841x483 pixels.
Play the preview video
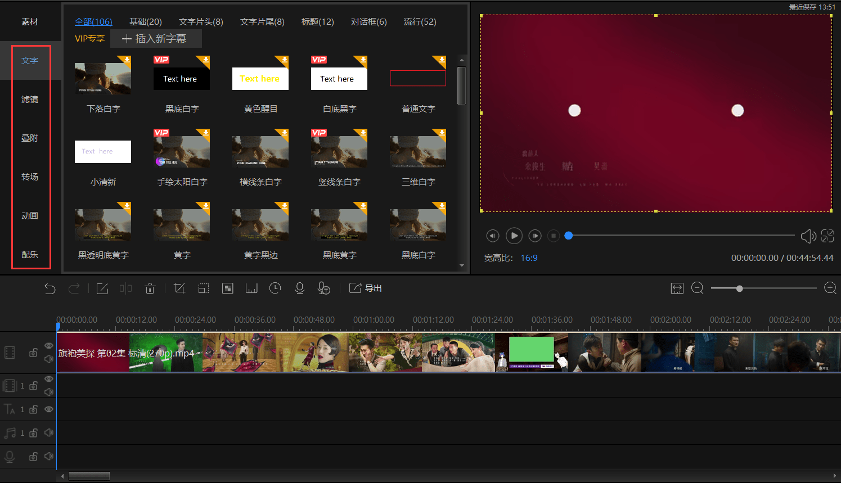[x=514, y=236]
